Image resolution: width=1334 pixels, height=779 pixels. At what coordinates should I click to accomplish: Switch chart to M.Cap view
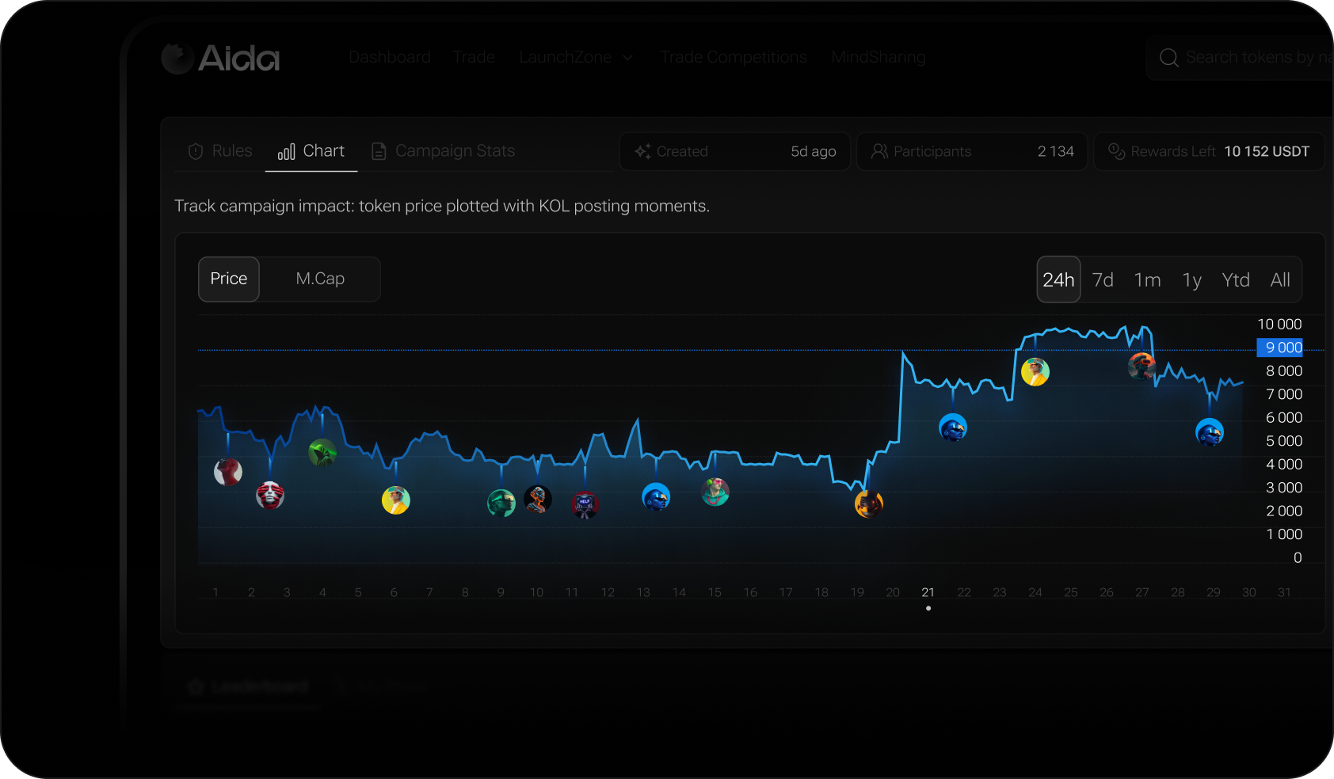320,279
